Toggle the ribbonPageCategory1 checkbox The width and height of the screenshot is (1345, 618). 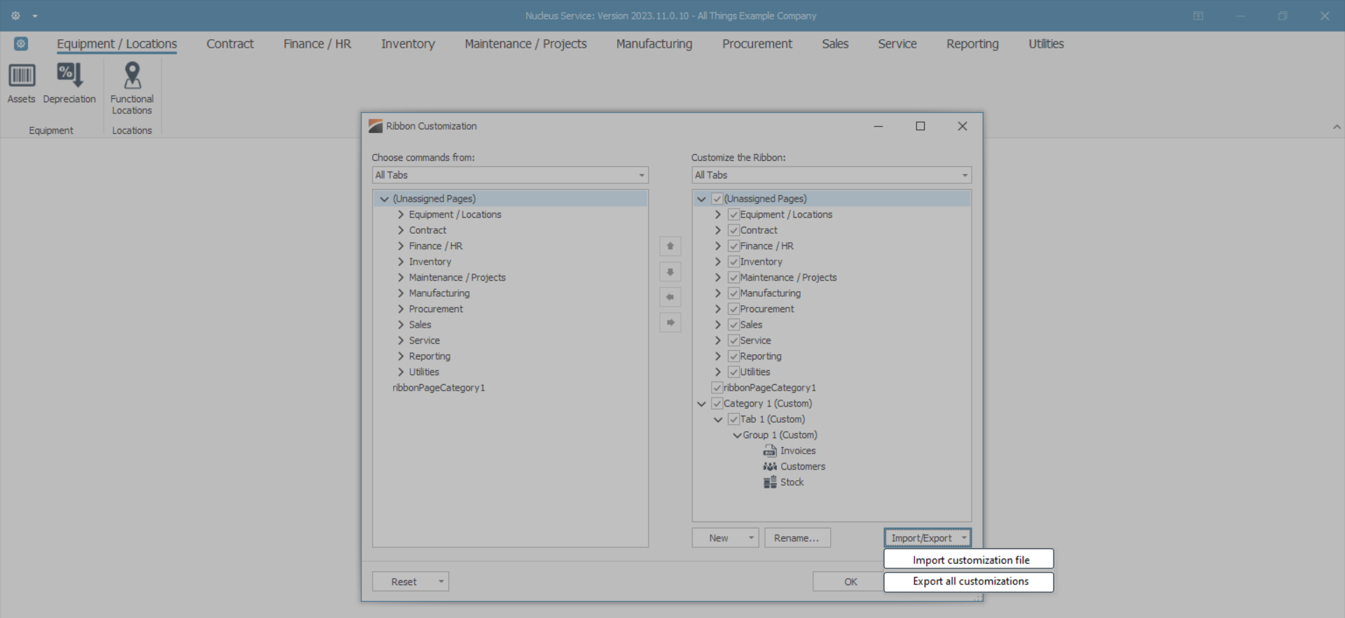click(x=717, y=388)
